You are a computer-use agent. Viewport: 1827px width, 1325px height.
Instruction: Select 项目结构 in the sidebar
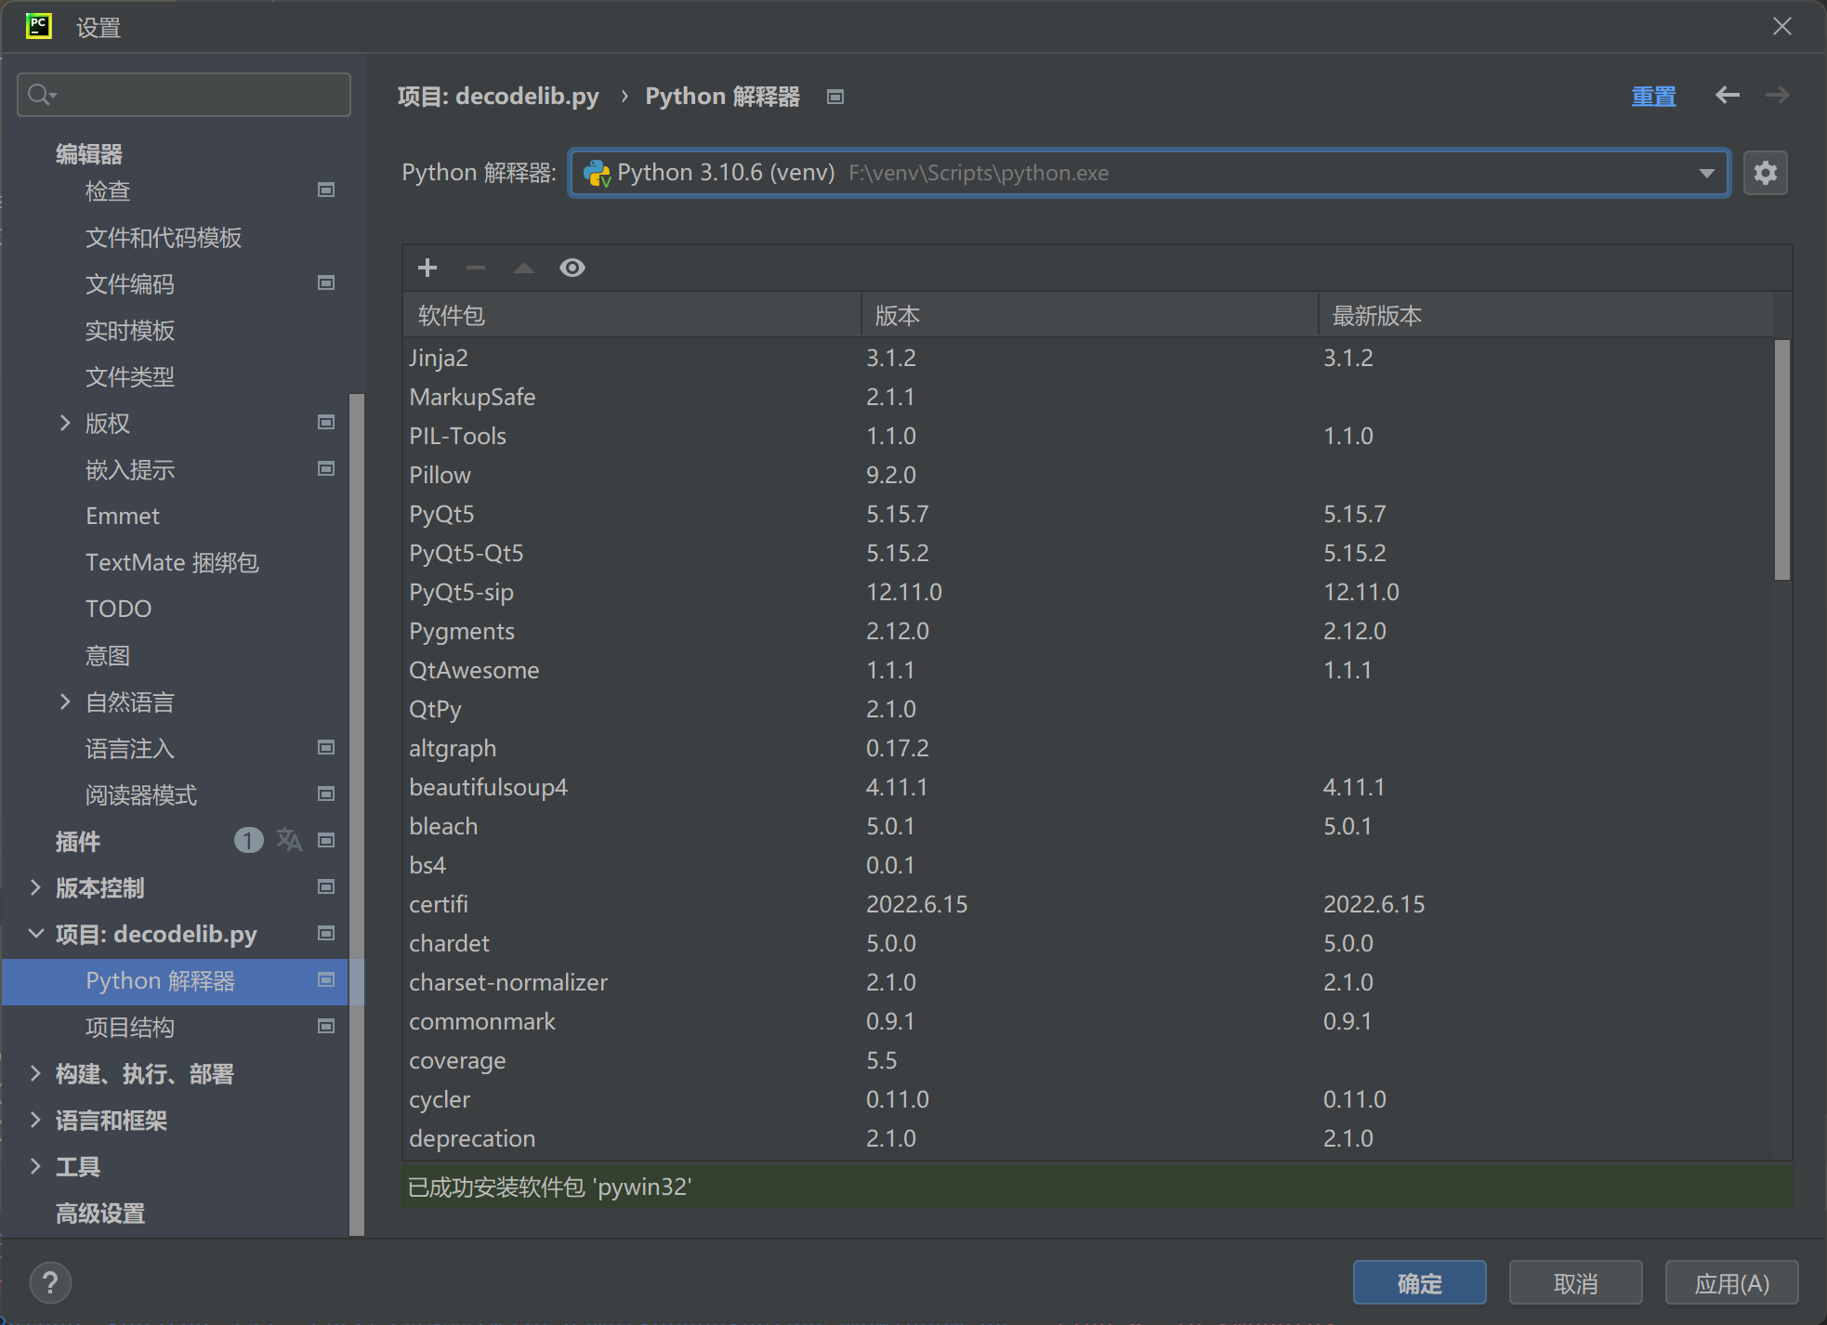click(130, 1027)
